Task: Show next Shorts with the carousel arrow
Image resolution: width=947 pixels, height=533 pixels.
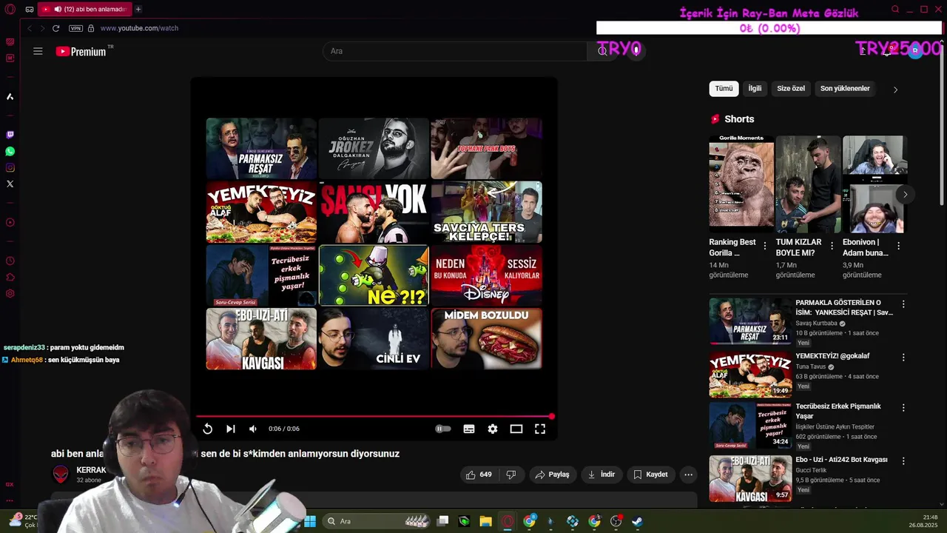Action: point(905,195)
